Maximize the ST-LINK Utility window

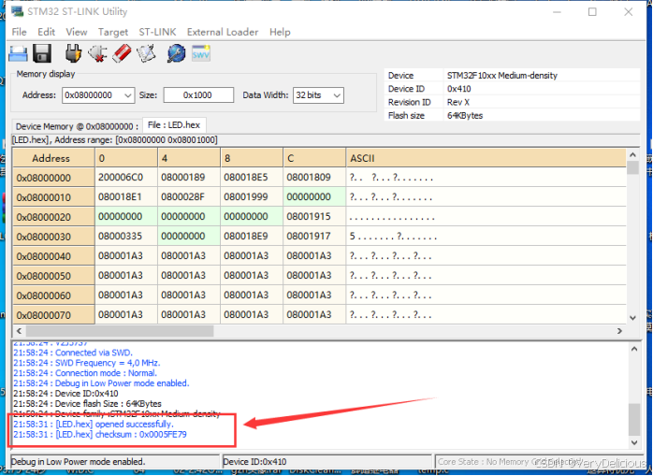coord(592,11)
